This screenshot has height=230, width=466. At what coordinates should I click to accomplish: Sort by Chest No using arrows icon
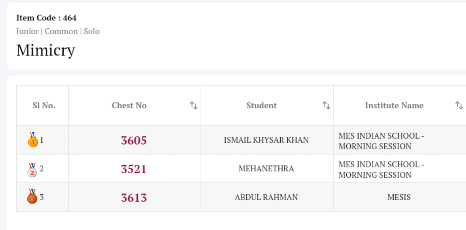click(x=194, y=105)
